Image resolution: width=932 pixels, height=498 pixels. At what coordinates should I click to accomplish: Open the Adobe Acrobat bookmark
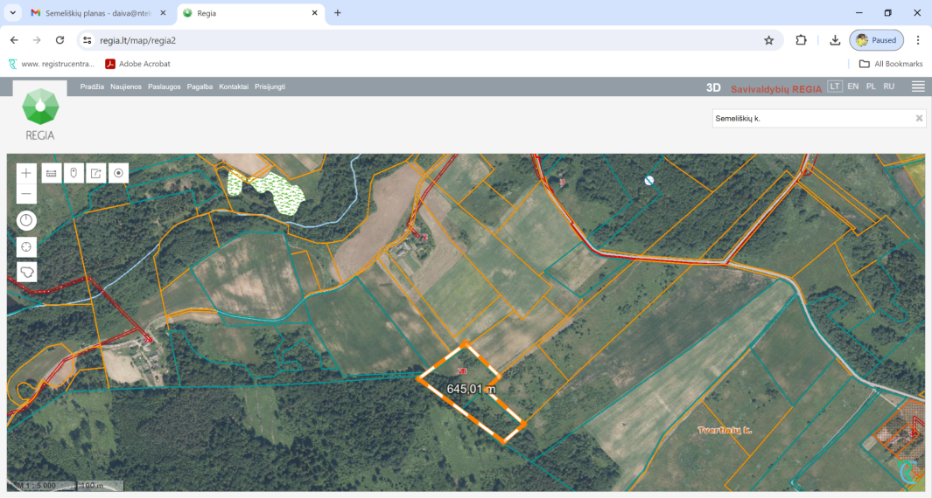138,64
